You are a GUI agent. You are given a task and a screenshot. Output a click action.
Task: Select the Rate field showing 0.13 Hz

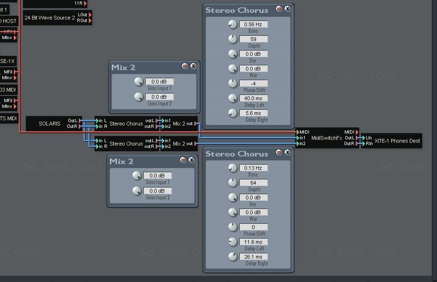253,168
